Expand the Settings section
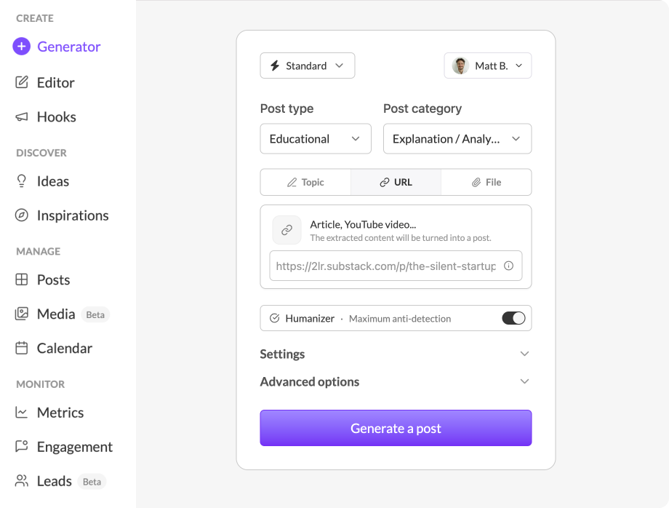Image resolution: width=669 pixels, height=508 pixels. [396, 354]
